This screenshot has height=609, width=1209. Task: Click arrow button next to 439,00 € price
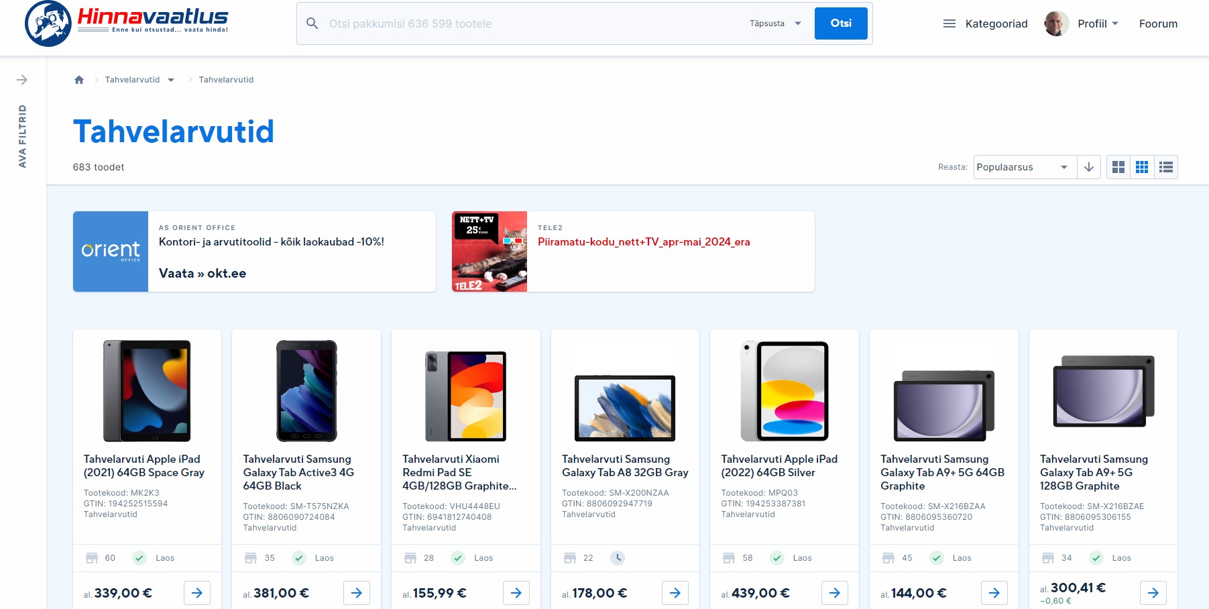coord(835,593)
